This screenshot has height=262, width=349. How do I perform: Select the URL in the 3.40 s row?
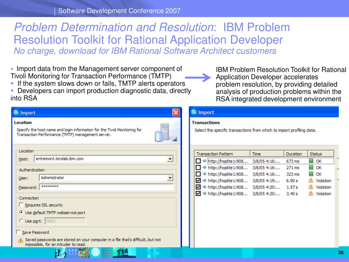tap(227, 194)
